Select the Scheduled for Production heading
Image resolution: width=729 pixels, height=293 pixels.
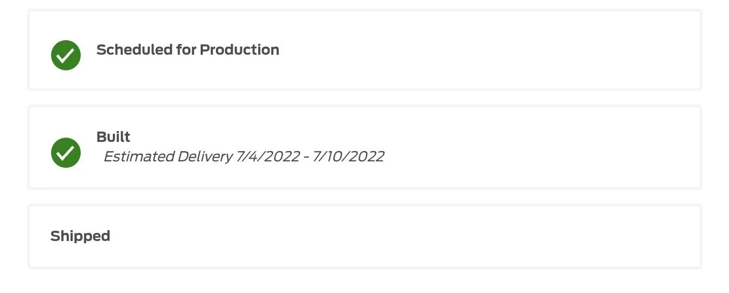pos(188,50)
